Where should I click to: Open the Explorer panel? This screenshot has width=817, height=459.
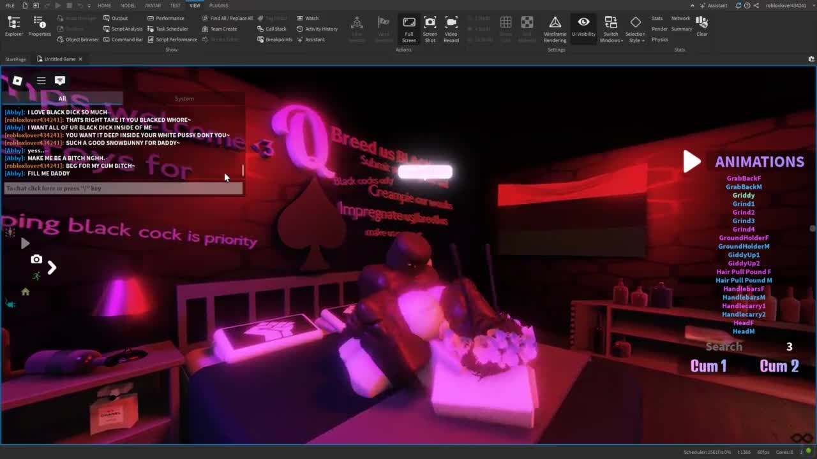click(14, 25)
